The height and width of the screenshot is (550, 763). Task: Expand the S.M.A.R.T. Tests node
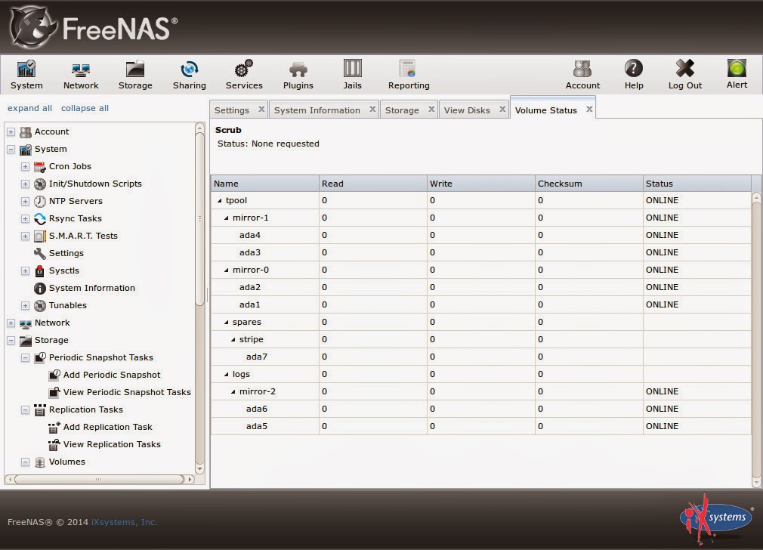[x=25, y=236]
